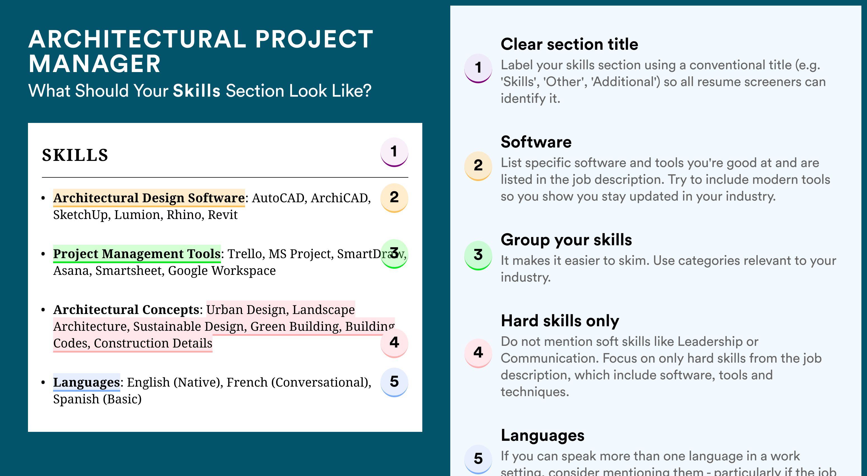Click badge 3 next to Group your skills
Viewport: 867px width, 476px height.
coord(478,256)
